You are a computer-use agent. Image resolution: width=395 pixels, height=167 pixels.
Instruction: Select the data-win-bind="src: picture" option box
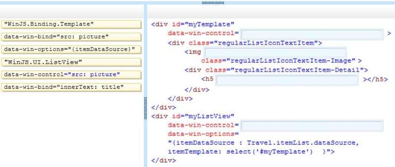coord(71,37)
